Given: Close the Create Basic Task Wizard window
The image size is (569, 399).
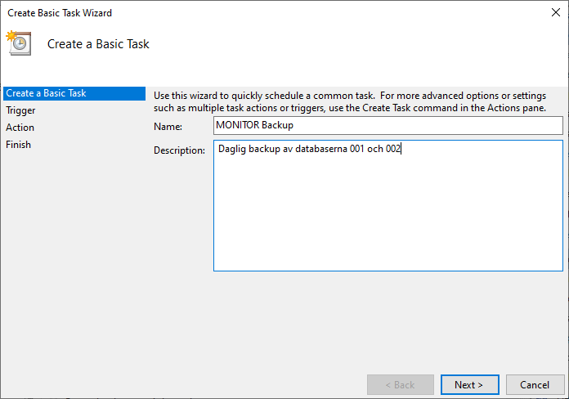Looking at the screenshot, I should [556, 13].
